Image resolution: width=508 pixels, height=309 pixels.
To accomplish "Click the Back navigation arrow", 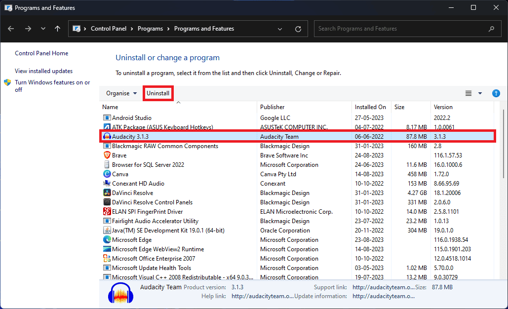I will coord(11,29).
